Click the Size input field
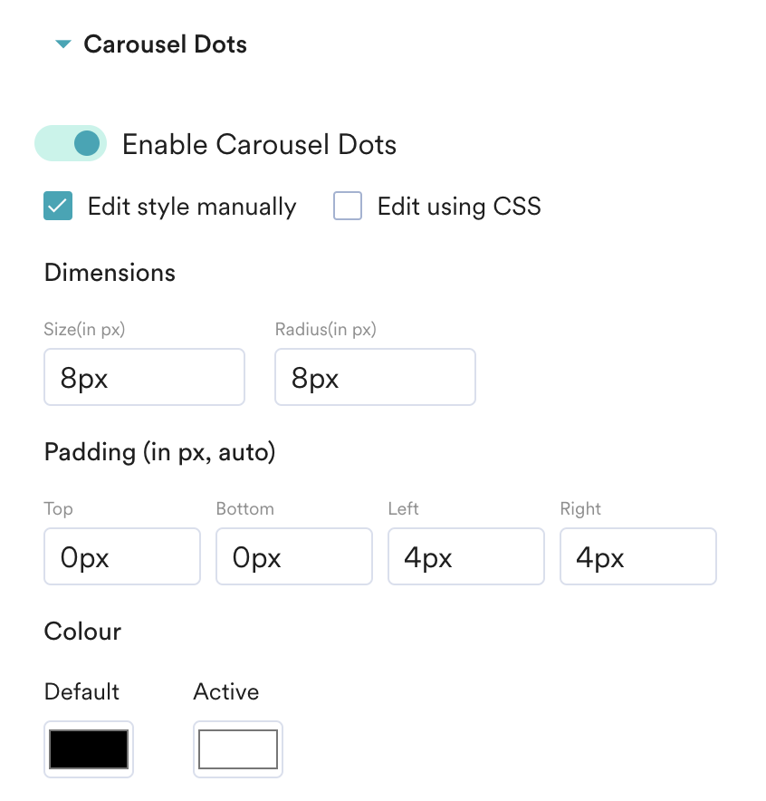Viewport: 766px width, 801px height. pos(144,377)
